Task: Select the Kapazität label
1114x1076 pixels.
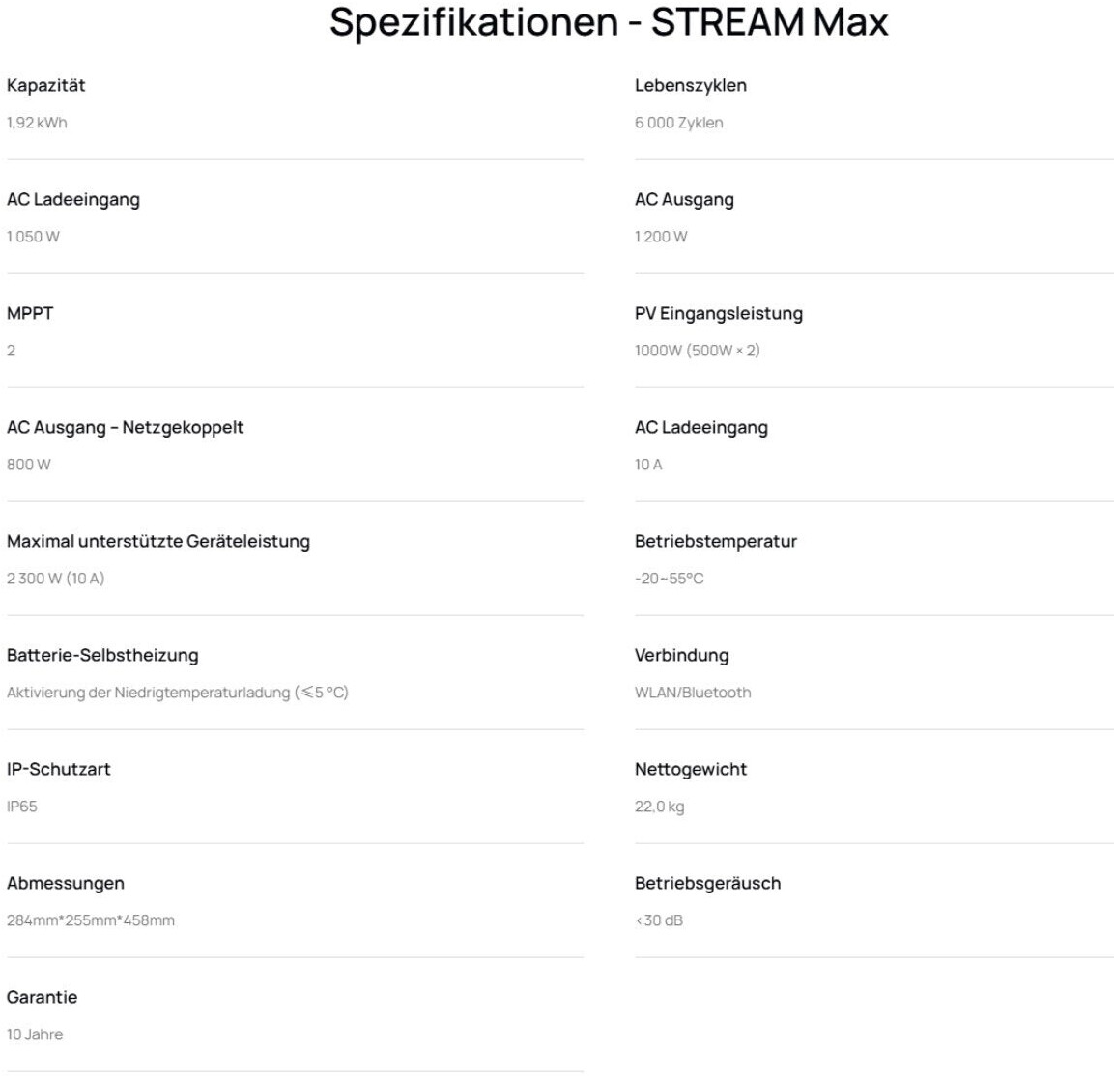Action: tap(46, 85)
